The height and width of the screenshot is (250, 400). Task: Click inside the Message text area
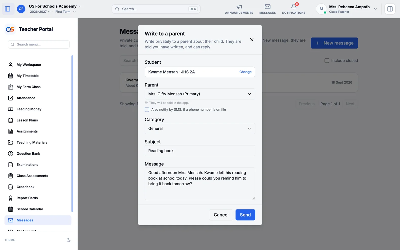pos(200,184)
